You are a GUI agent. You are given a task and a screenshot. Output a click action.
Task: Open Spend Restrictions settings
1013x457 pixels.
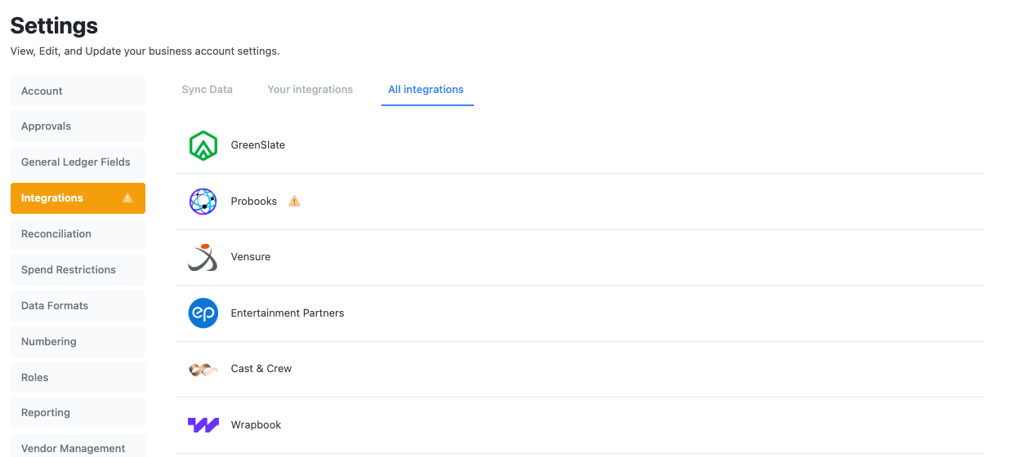pos(78,270)
